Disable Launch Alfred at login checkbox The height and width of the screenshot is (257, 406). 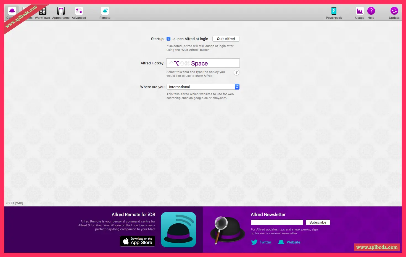tap(168, 39)
